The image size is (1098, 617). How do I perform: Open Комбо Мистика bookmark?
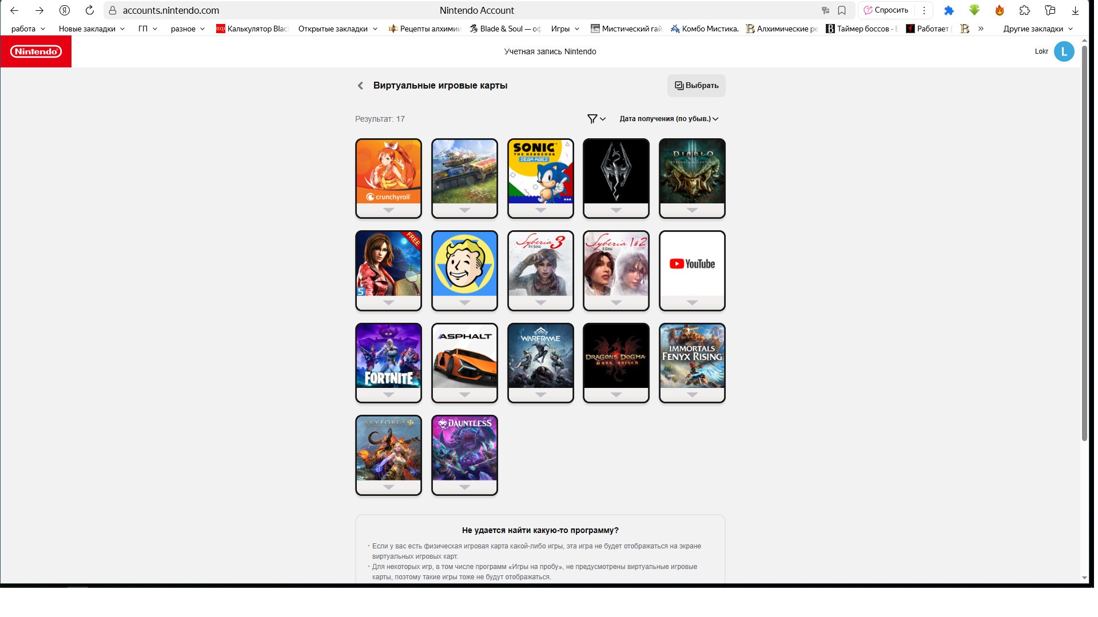[x=705, y=29]
